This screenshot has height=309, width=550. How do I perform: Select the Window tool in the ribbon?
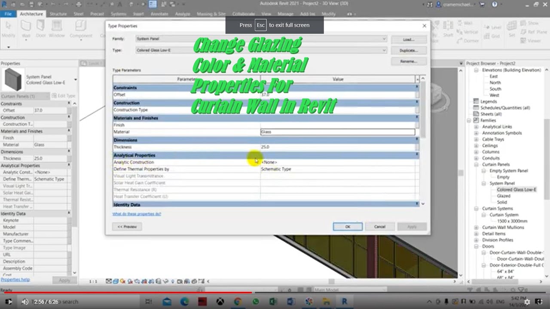56,28
